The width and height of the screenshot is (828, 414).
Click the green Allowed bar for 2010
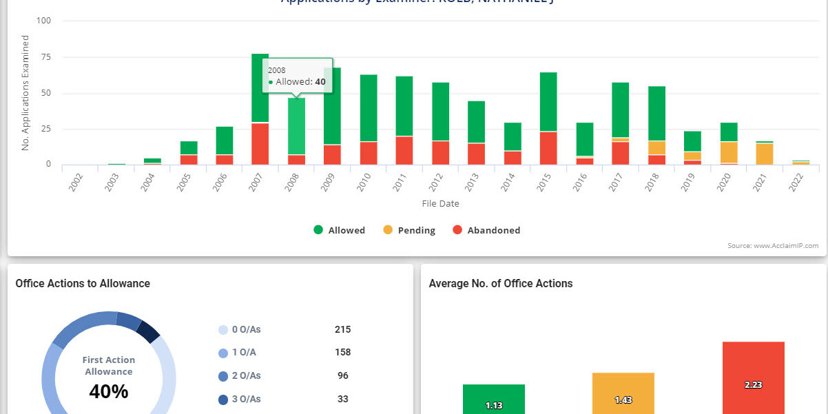[x=369, y=108]
